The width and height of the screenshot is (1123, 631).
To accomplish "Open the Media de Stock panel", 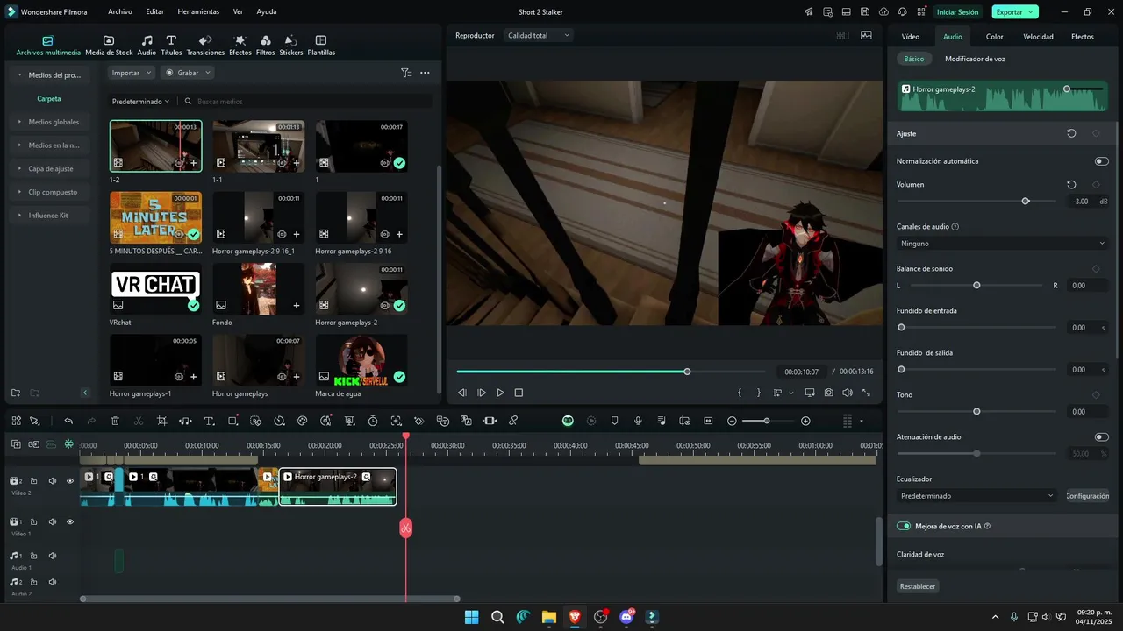I will click(x=109, y=46).
